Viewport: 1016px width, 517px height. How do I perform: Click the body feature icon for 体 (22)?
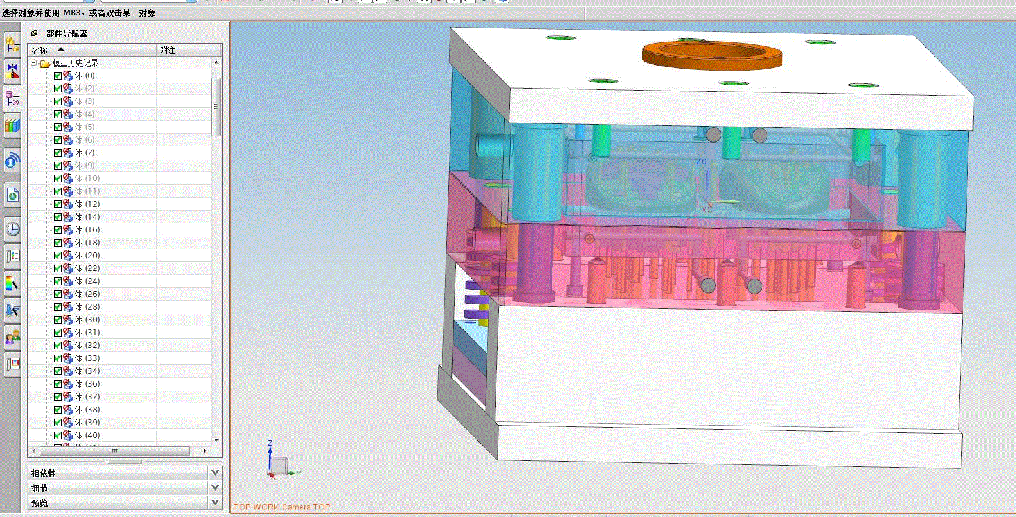click(68, 268)
